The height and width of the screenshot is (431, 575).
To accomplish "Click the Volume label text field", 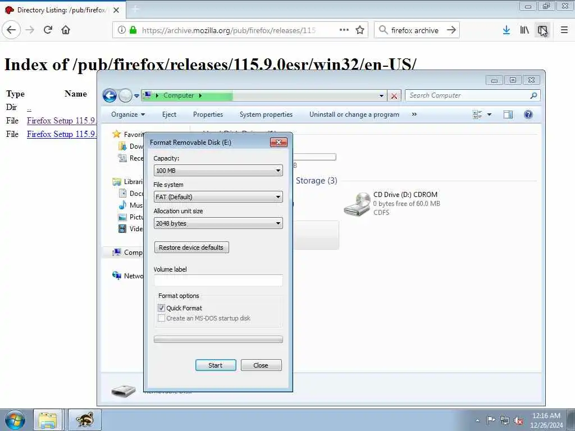I will coord(218,281).
